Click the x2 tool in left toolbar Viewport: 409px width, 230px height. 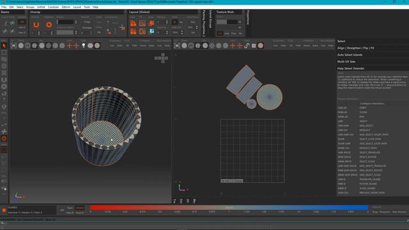point(4,93)
